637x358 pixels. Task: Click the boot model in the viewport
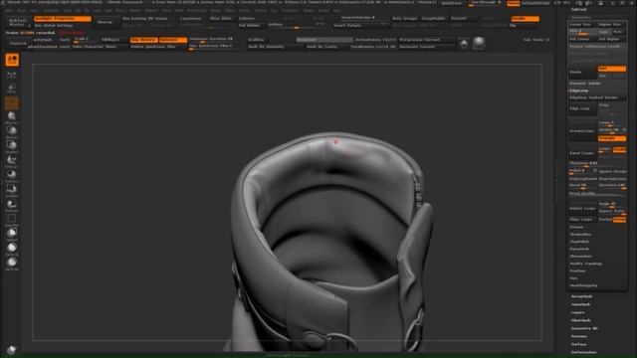[331, 244]
